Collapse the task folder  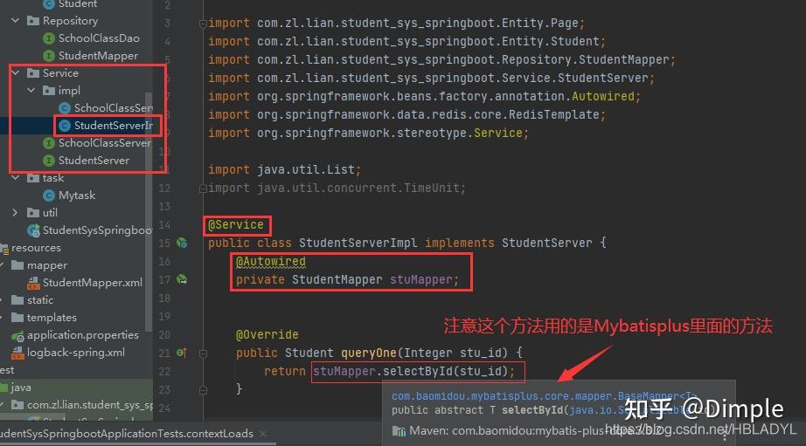(x=16, y=177)
